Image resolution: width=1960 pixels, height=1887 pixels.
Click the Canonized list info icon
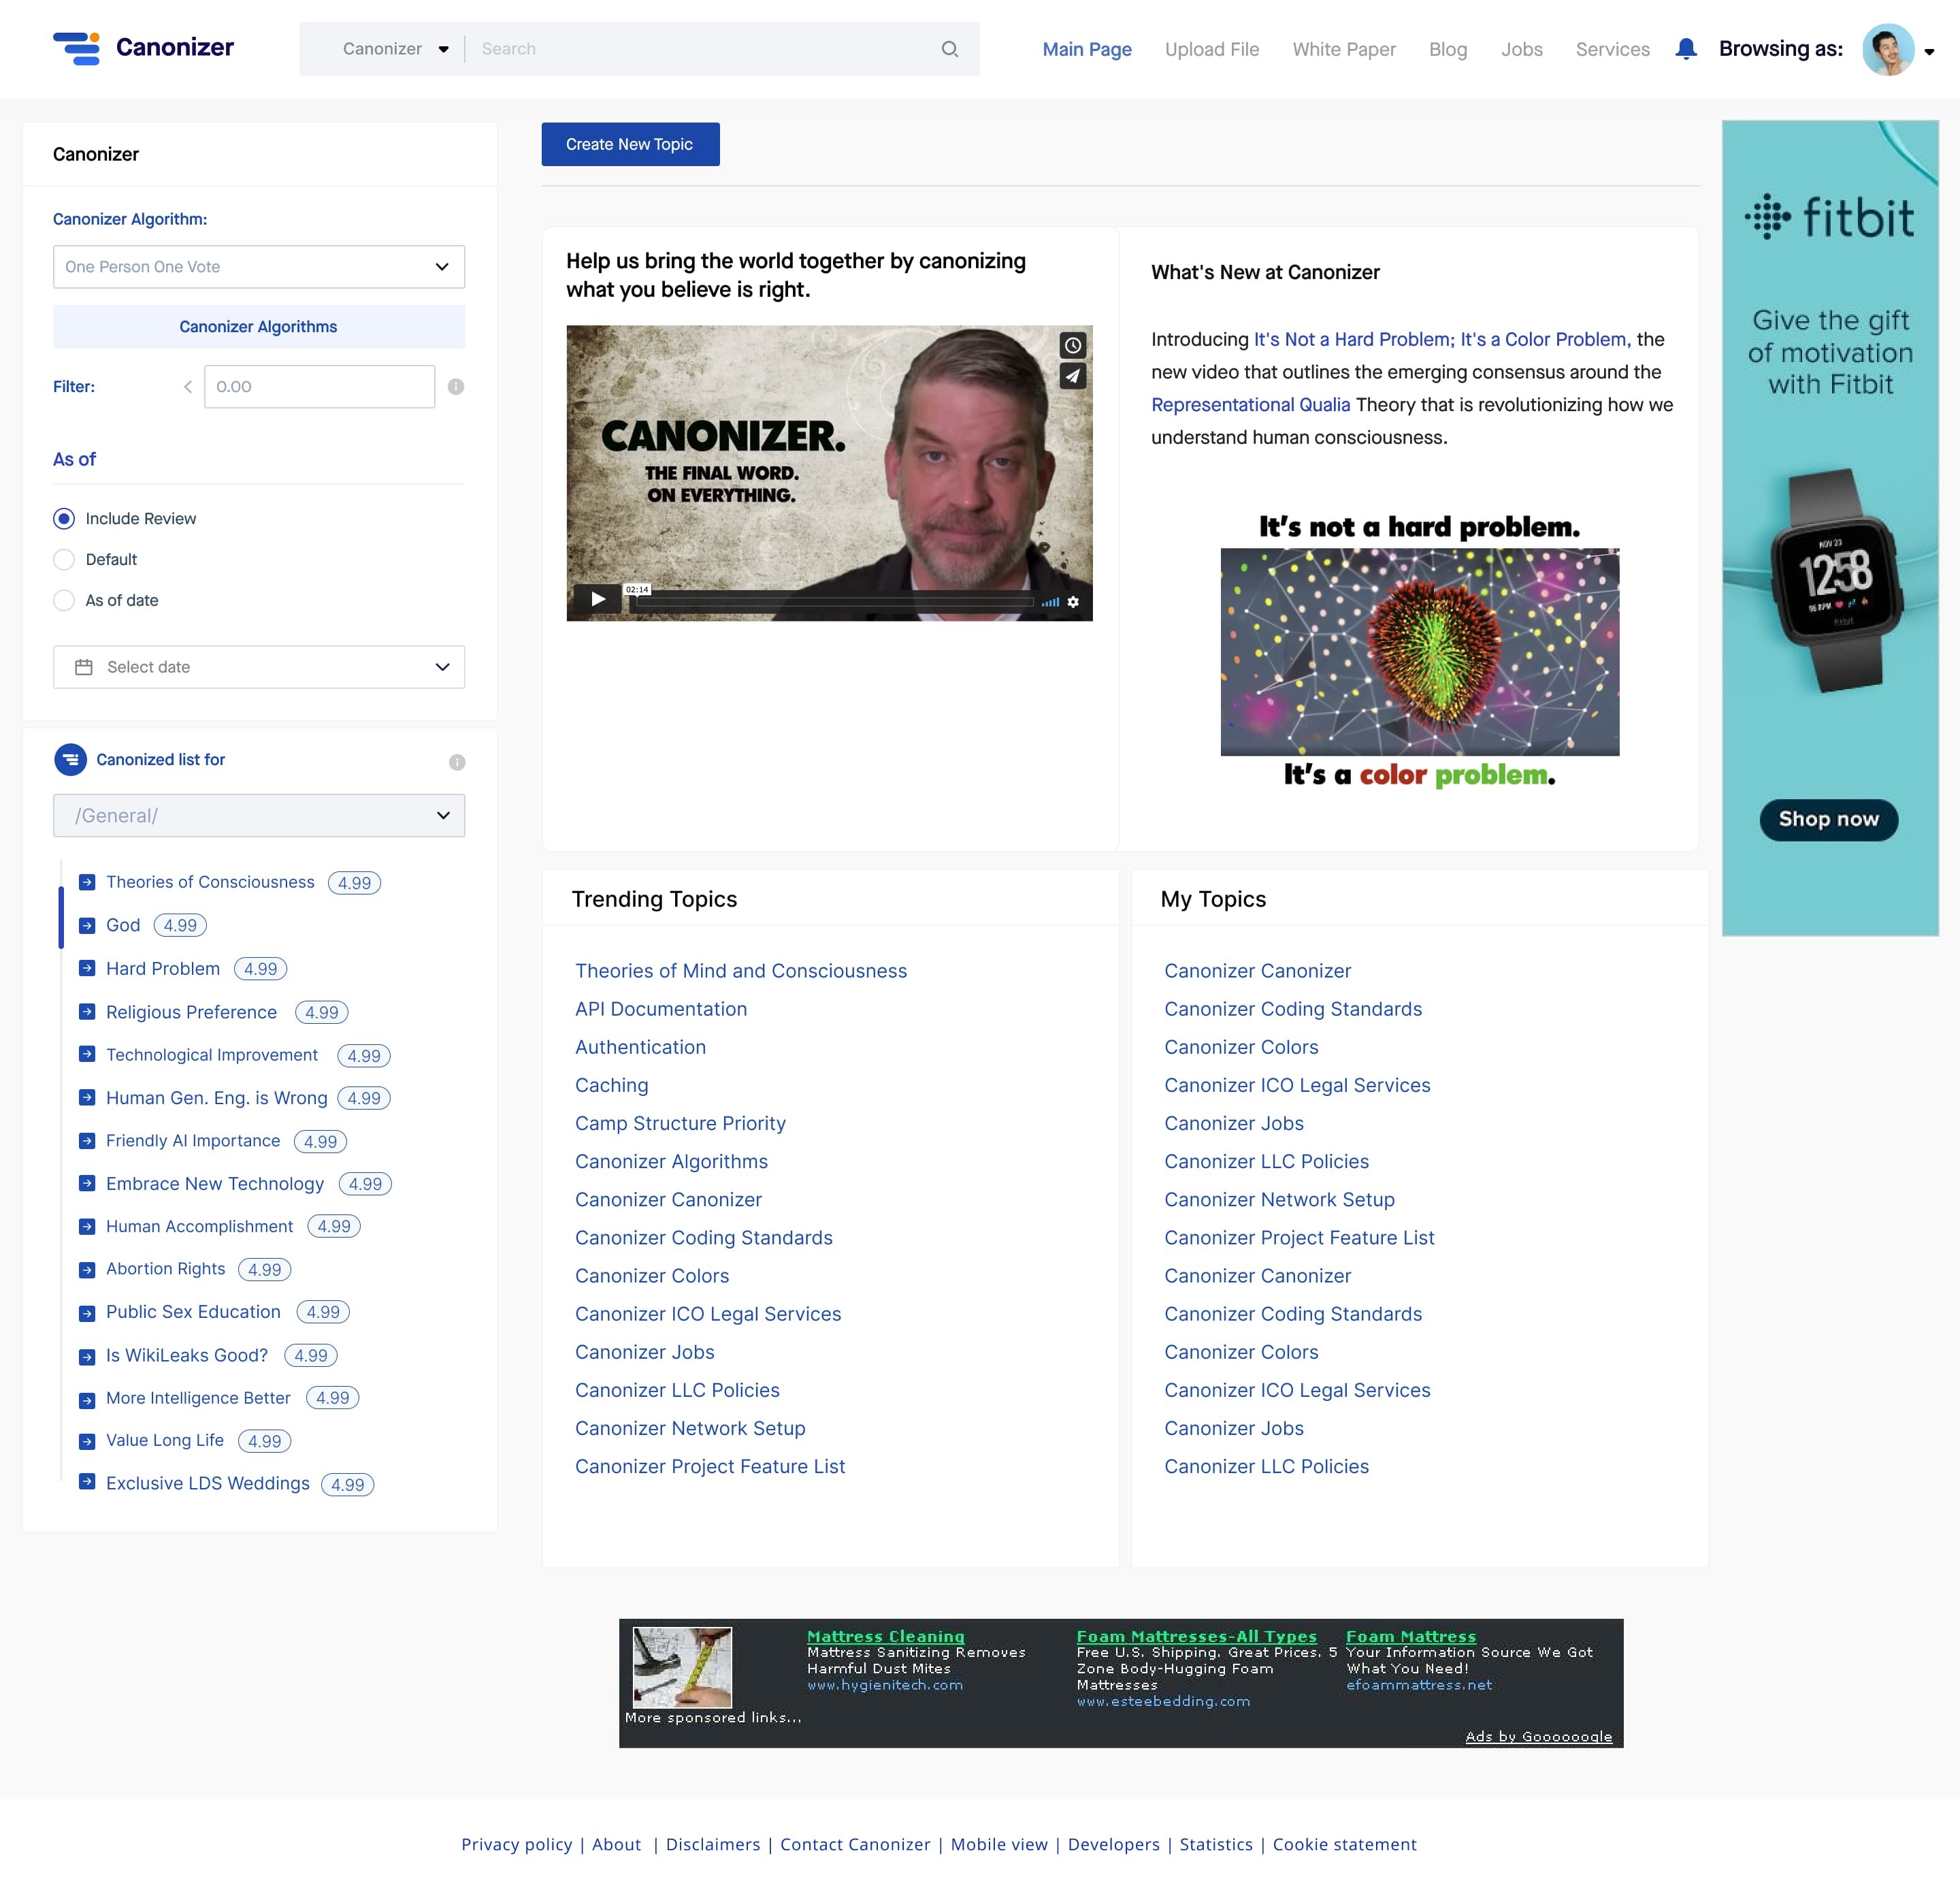click(x=457, y=762)
